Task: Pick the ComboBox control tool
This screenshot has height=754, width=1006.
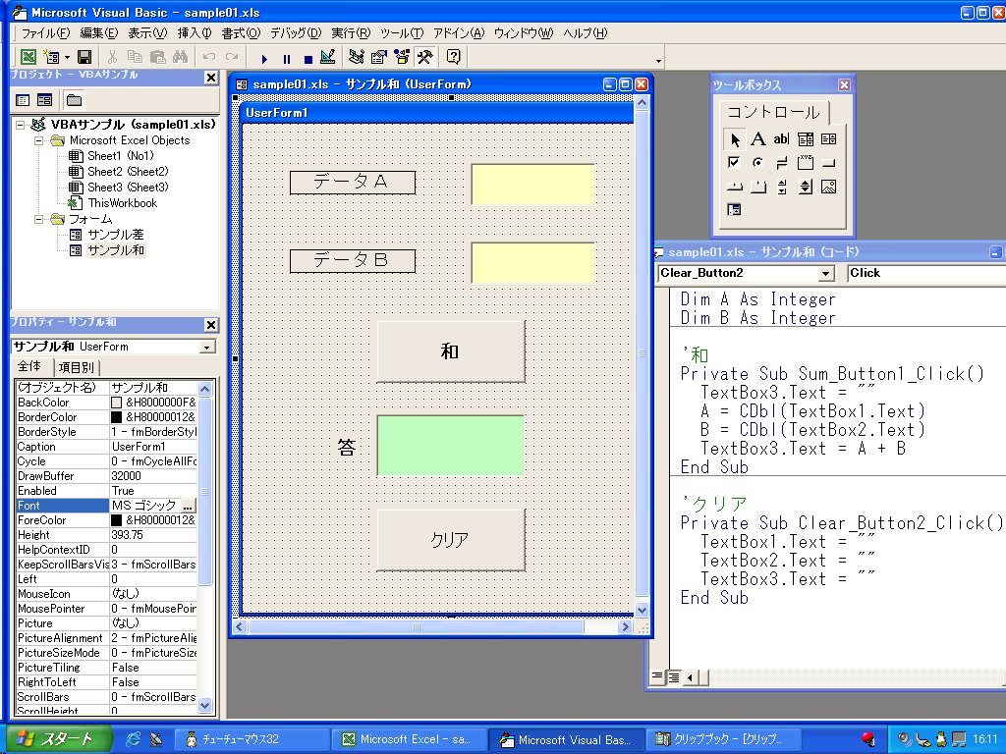Action: click(806, 139)
